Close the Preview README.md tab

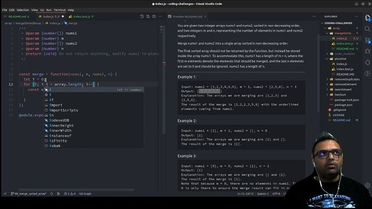click(x=205, y=17)
